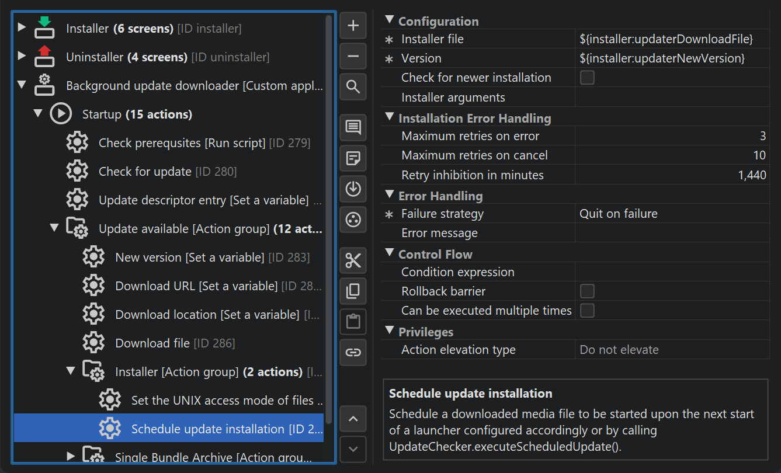Image resolution: width=781 pixels, height=473 pixels.
Task: Check Can be executed multiple times
Action: tap(587, 311)
